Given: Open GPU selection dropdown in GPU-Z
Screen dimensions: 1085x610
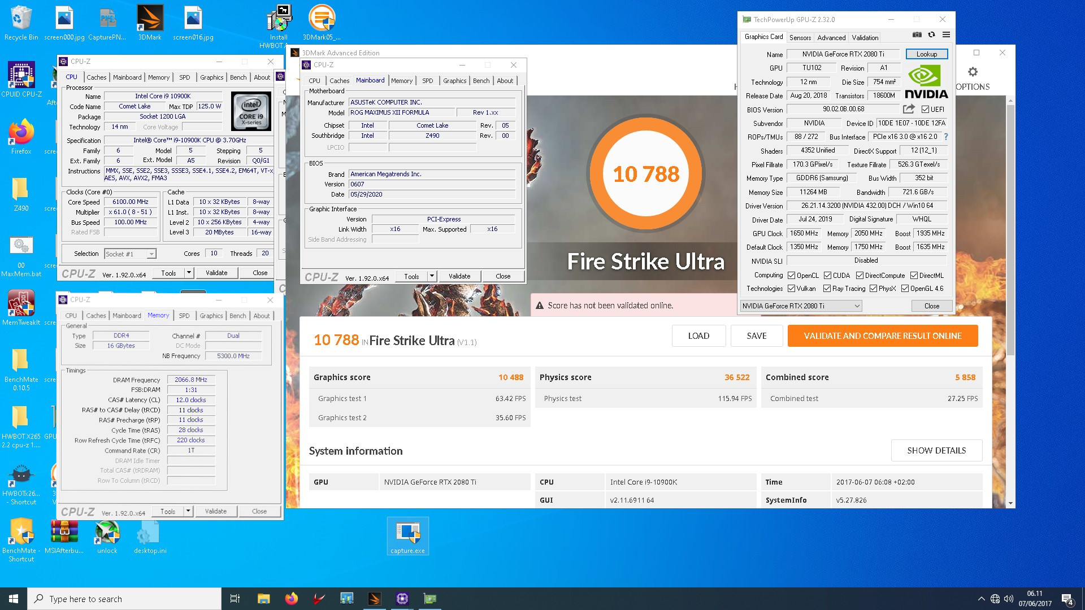Looking at the screenshot, I should point(801,306).
